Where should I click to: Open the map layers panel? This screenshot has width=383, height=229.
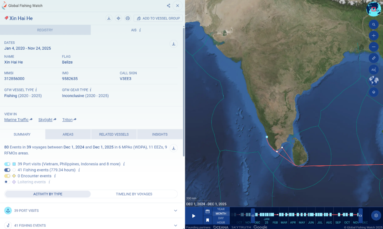tap(373, 92)
